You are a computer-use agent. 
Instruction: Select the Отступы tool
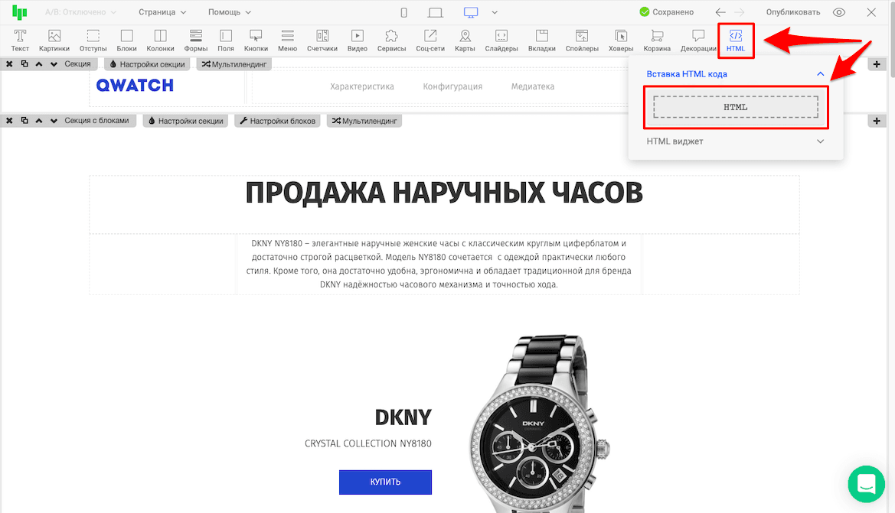pos(93,41)
